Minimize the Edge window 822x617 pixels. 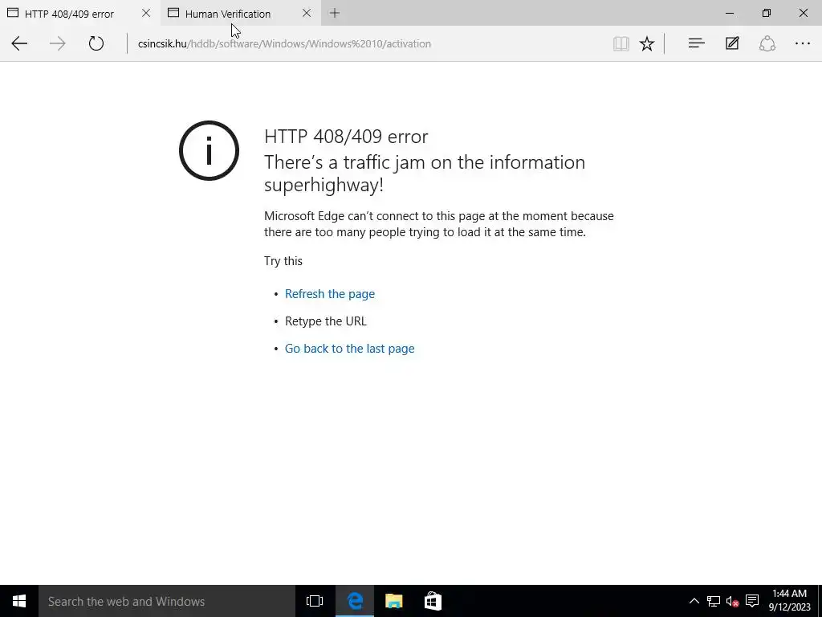(x=729, y=13)
